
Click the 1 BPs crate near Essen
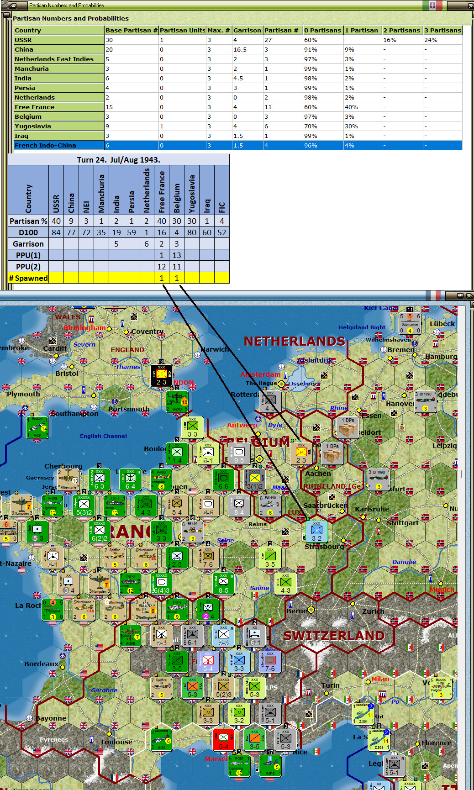click(348, 428)
